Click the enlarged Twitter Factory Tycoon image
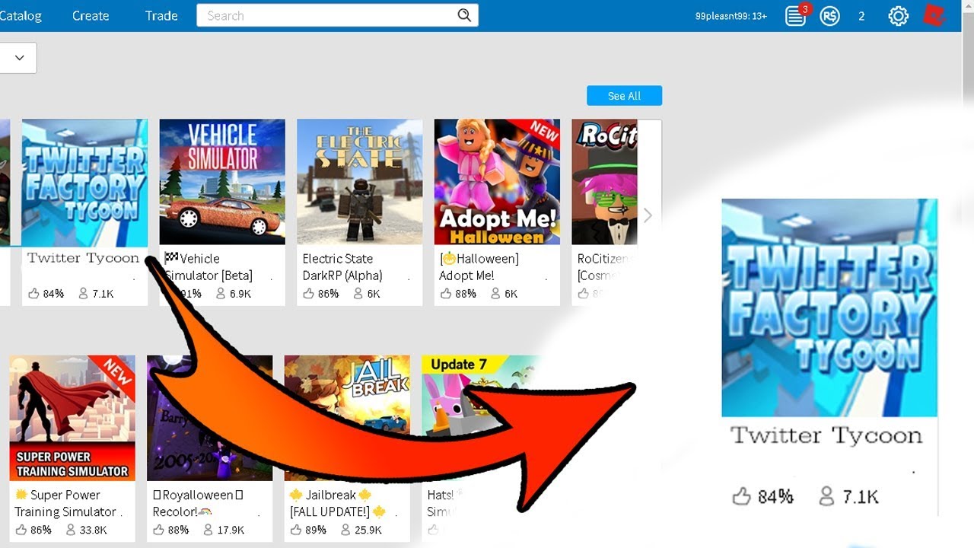Viewport: 974px width, 548px height. click(829, 307)
